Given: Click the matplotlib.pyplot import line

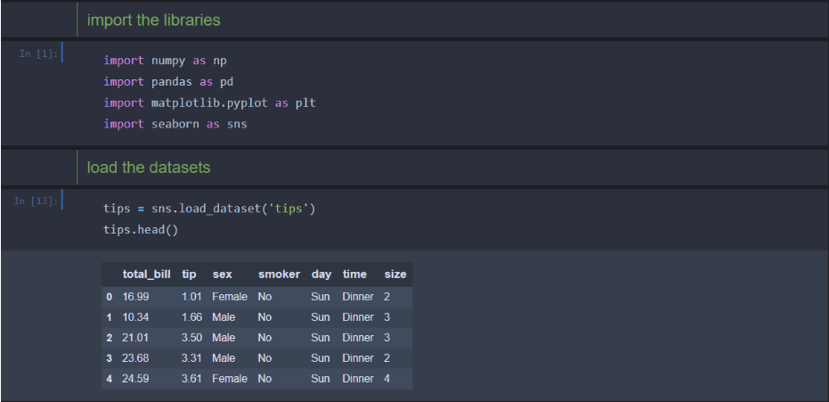Looking at the screenshot, I should (x=209, y=103).
